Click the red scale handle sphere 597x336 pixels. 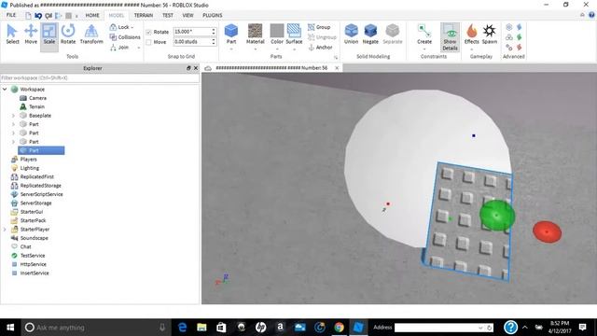click(547, 231)
